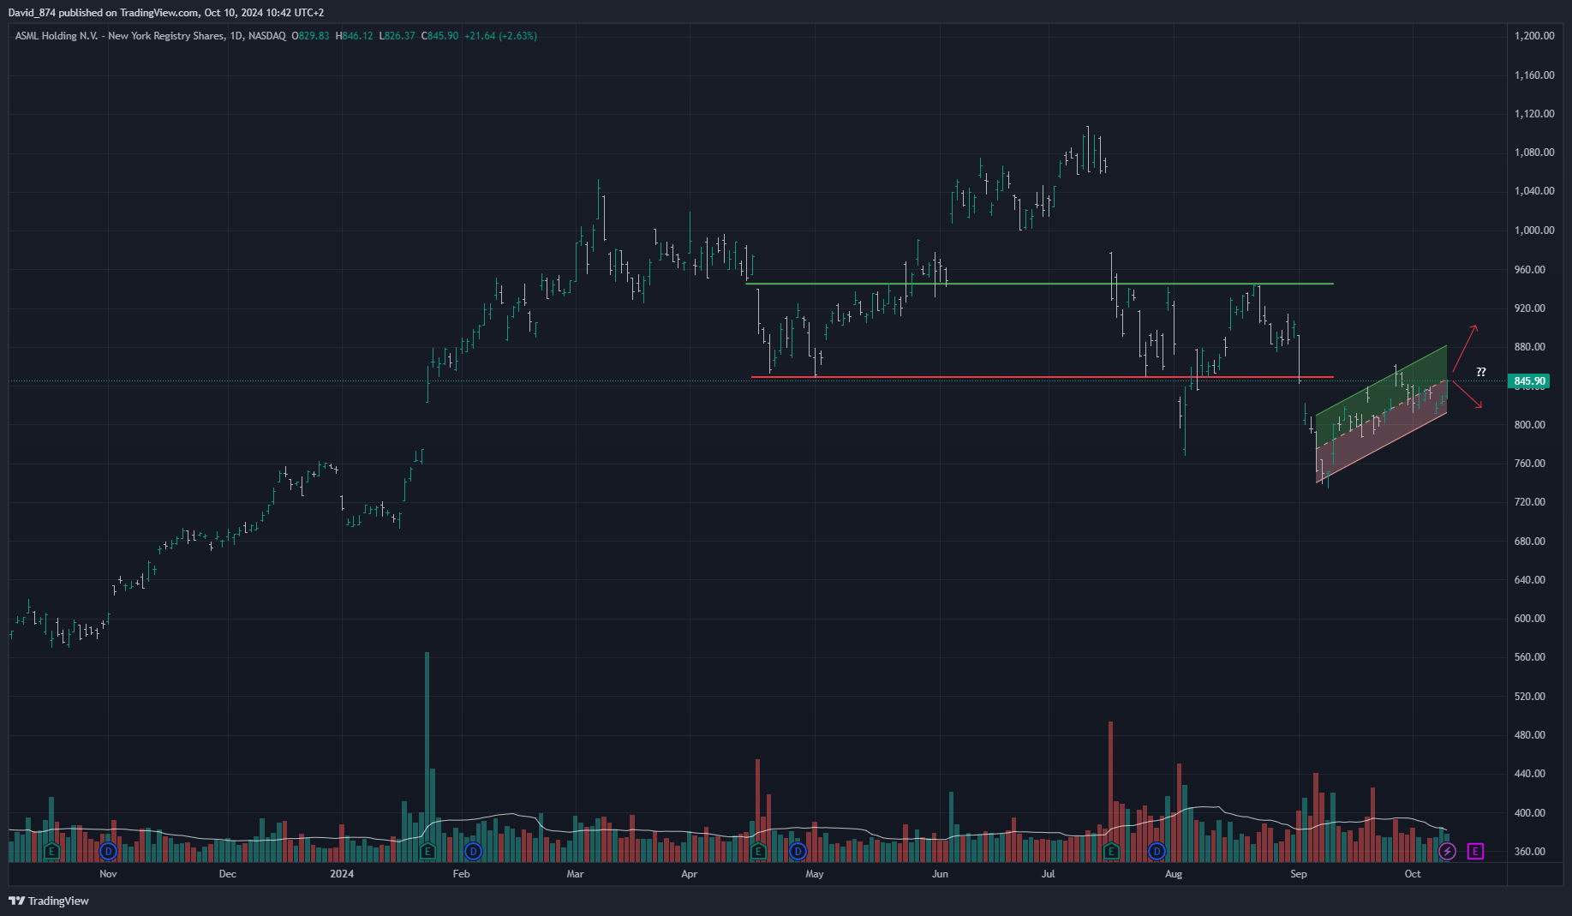Click the '360.00' price axis label
Screen dimensions: 1572x916
click(x=1530, y=852)
